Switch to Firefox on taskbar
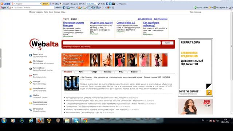The width and height of the screenshot is (233, 131). 40,120
